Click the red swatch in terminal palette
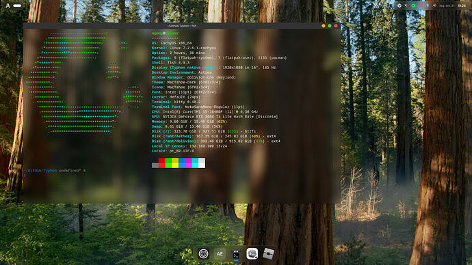Image resolution: width=472 pixels, height=265 pixels. pyautogui.click(x=162, y=163)
